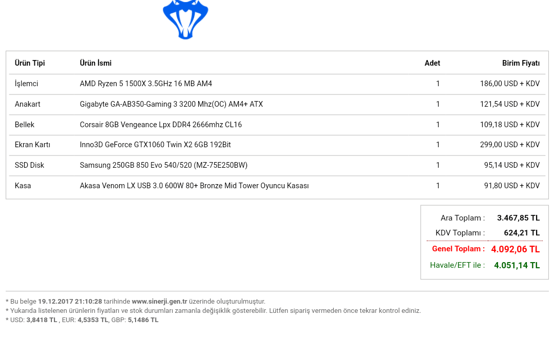This screenshot has height=338, width=553.
Task: Select the 'Ekran Kartı' product type cell
Action: tap(32, 145)
